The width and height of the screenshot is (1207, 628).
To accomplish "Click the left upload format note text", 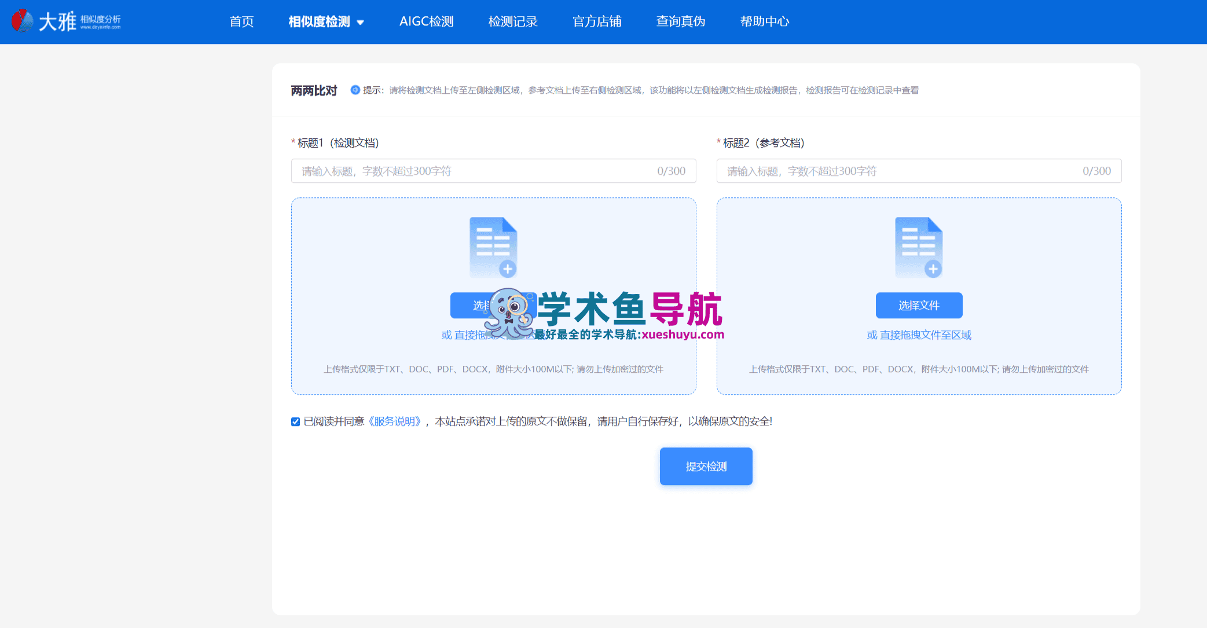I will tap(493, 369).
